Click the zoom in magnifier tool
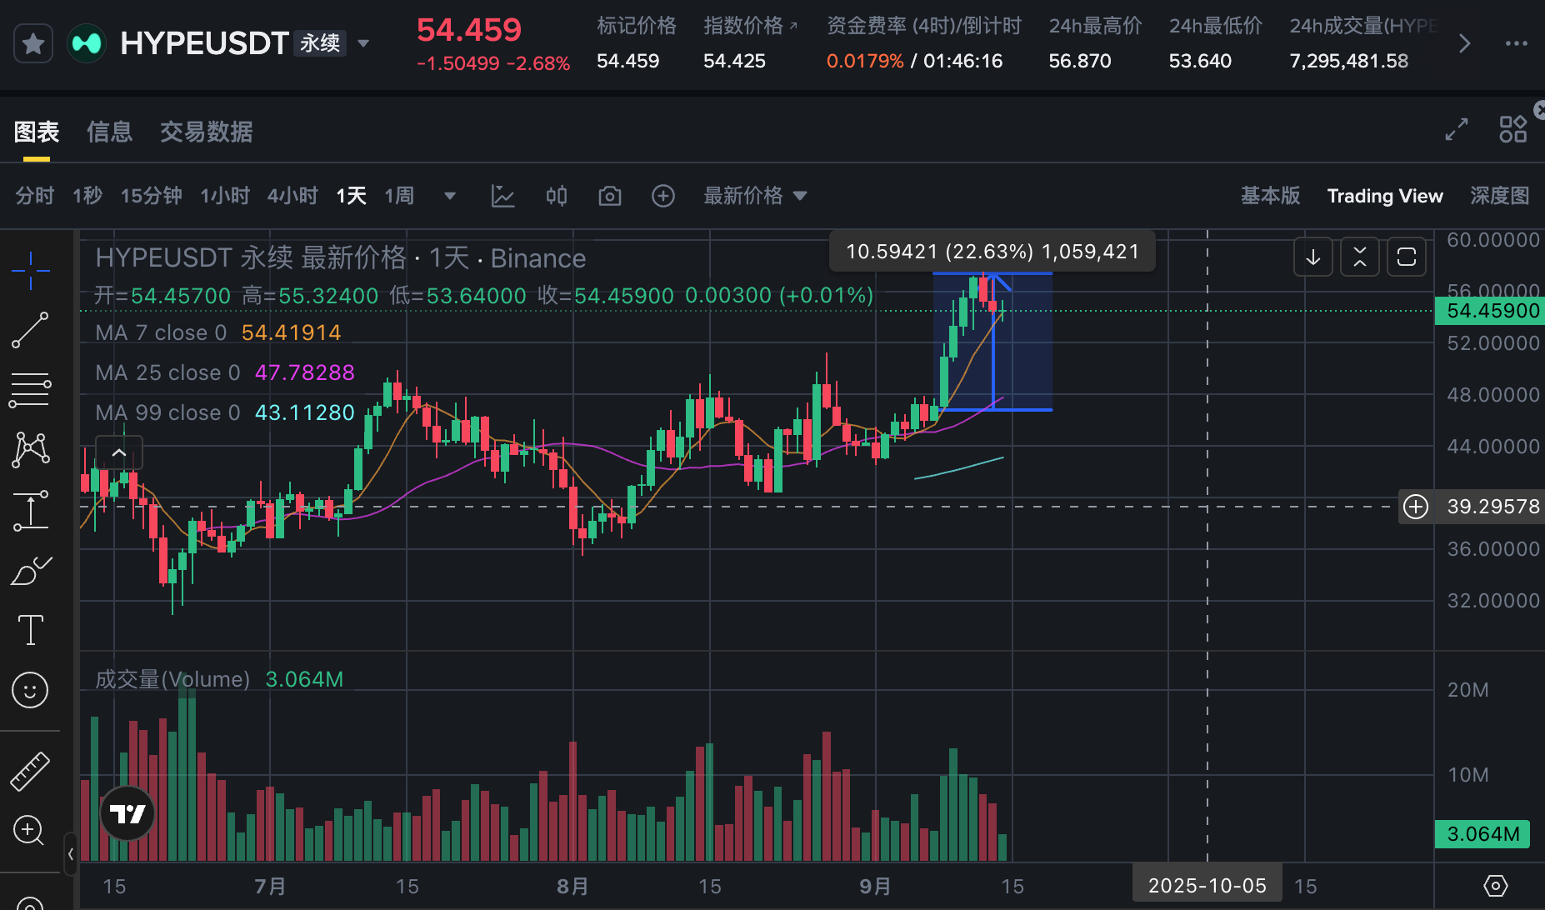 (x=30, y=830)
